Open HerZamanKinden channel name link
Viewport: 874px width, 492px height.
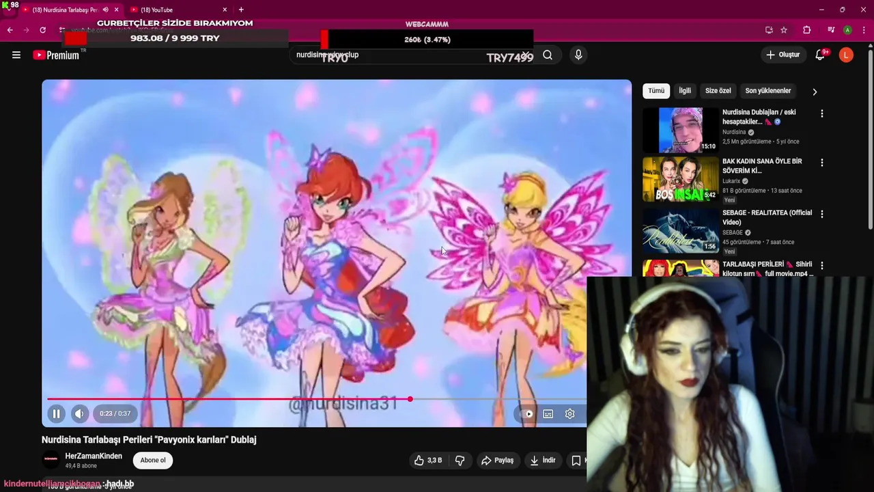point(94,456)
